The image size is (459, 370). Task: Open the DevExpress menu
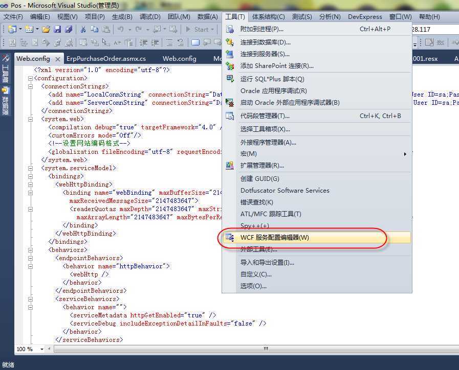[x=365, y=17]
